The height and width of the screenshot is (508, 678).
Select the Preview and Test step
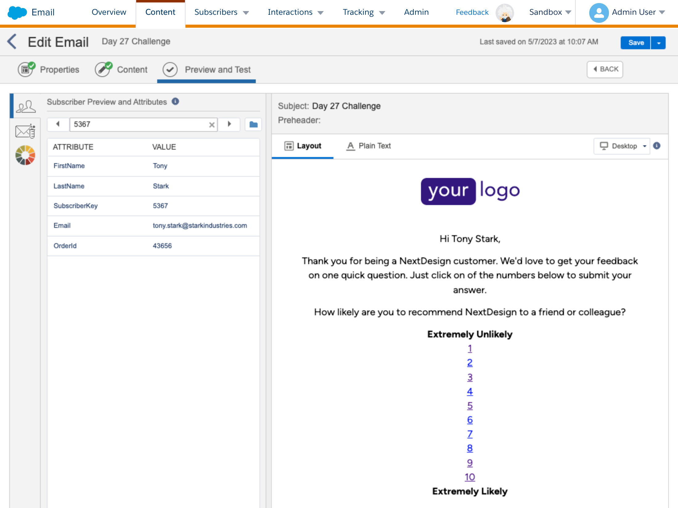[206, 70]
